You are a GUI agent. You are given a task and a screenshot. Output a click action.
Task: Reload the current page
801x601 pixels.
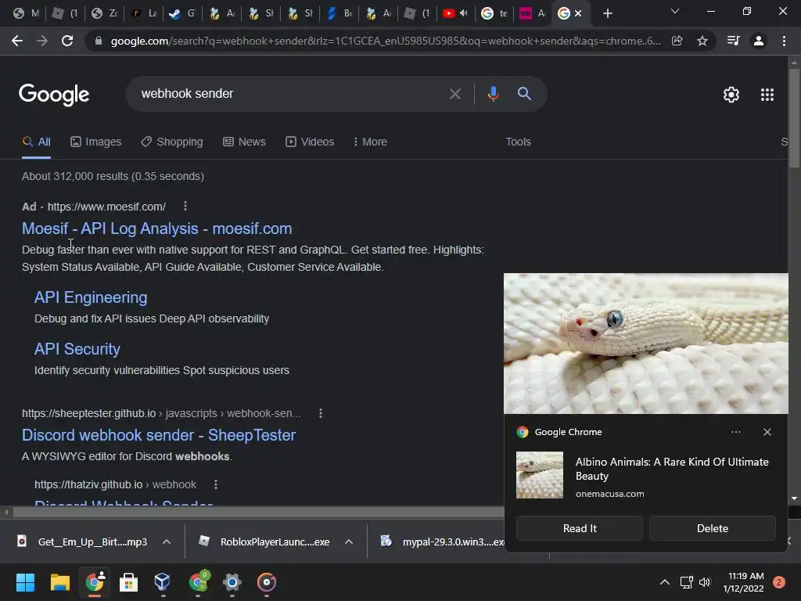click(x=67, y=41)
